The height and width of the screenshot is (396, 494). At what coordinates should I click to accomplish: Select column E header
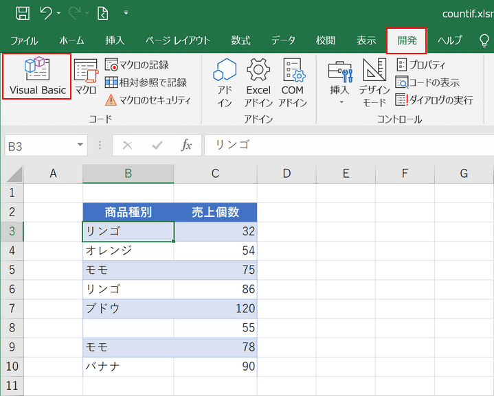[x=346, y=174]
